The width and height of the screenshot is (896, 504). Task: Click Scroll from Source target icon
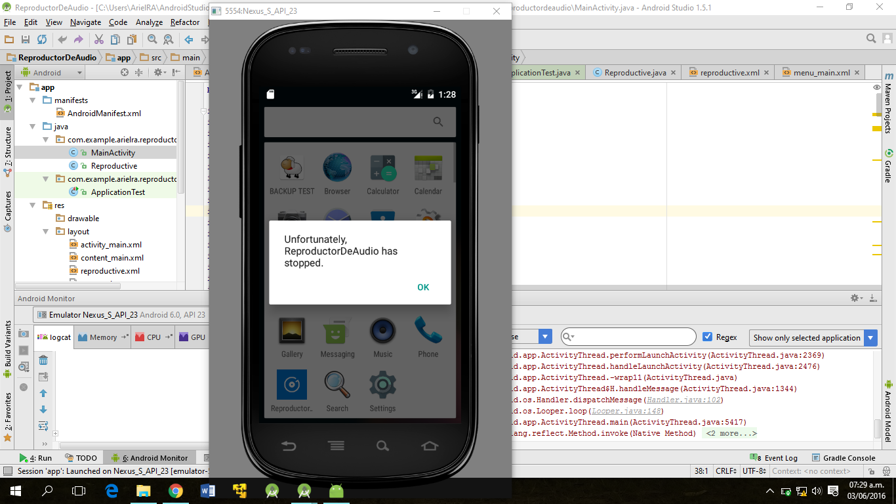tap(125, 73)
